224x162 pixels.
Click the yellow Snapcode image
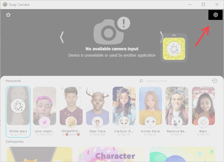click(x=174, y=49)
